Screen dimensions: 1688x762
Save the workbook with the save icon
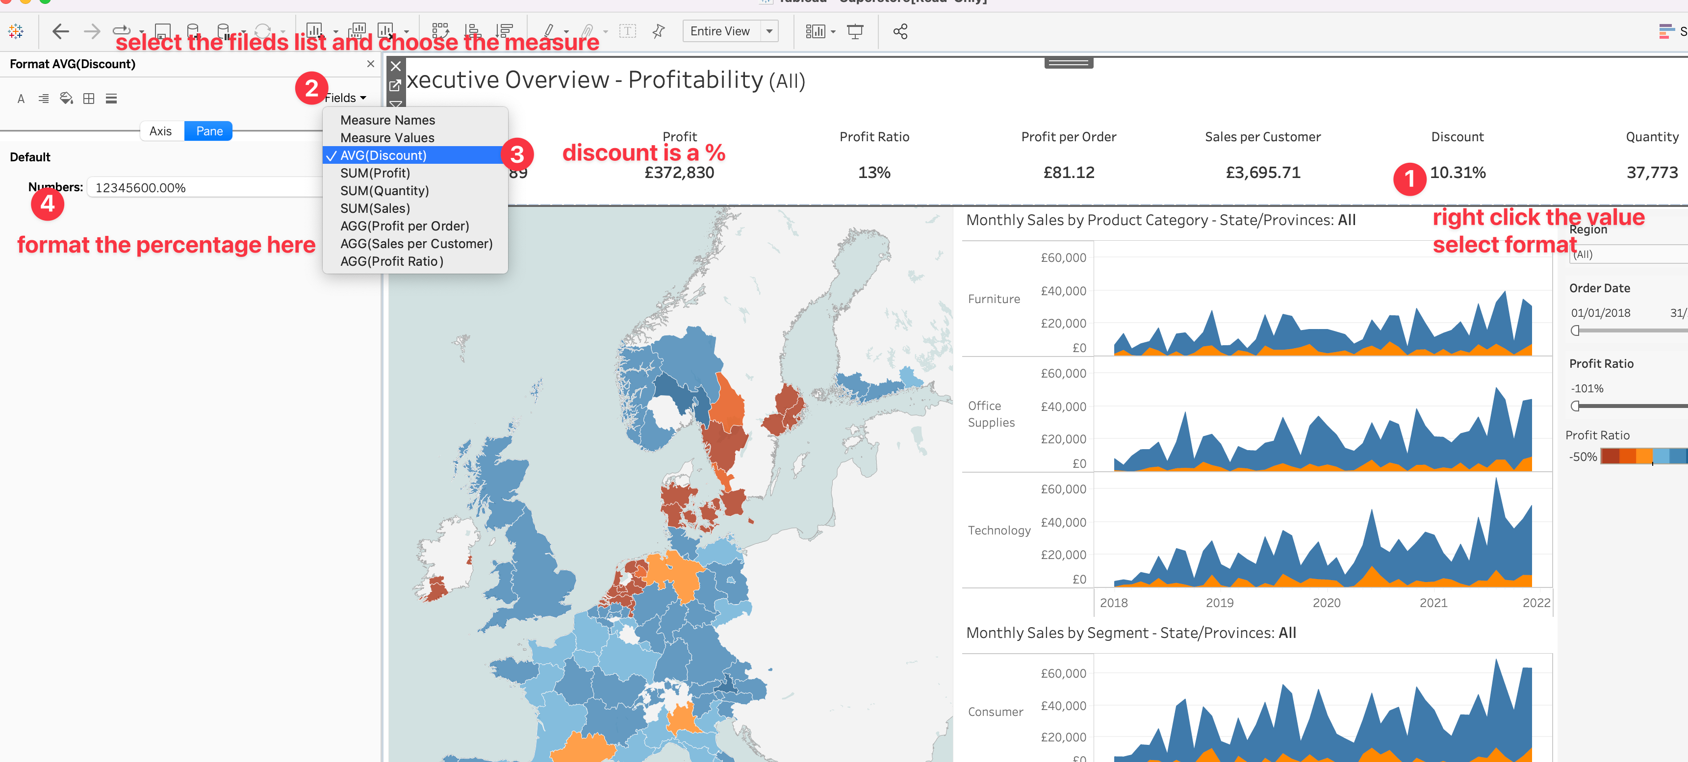162,31
